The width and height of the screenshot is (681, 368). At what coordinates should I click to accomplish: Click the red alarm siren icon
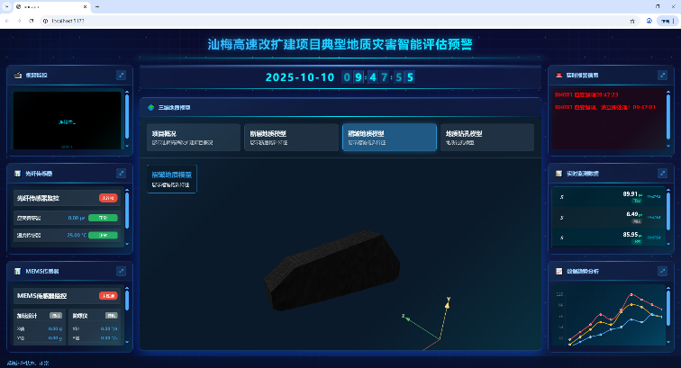pos(559,76)
